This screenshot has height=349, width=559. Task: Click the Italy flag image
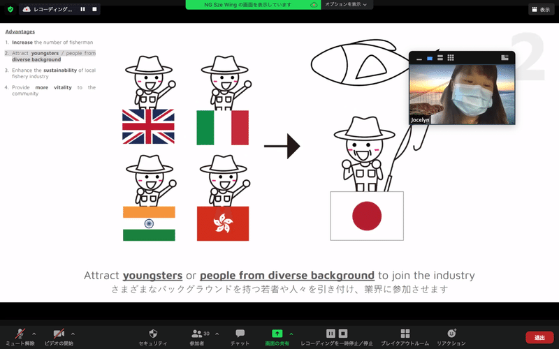coord(222,128)
